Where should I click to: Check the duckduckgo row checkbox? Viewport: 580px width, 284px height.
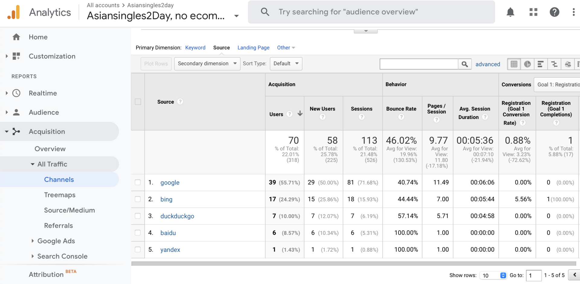click(138, 216)
